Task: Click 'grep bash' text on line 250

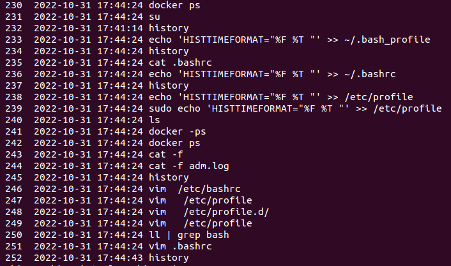Action: [x=203, y=235]
